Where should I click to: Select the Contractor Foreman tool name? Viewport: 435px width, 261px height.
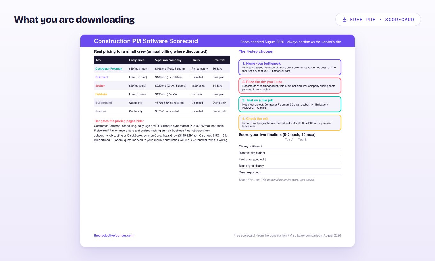(108, 69)
